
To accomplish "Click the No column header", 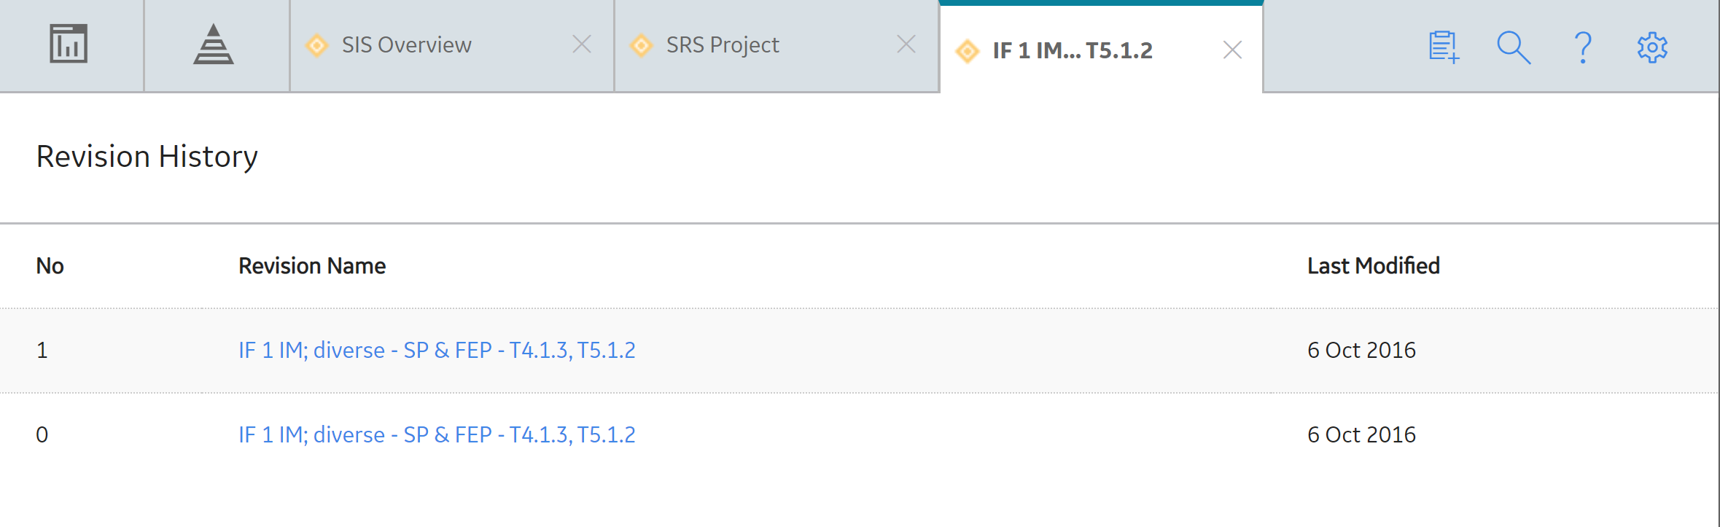I will pyautogui.click(x=50, y=266).
